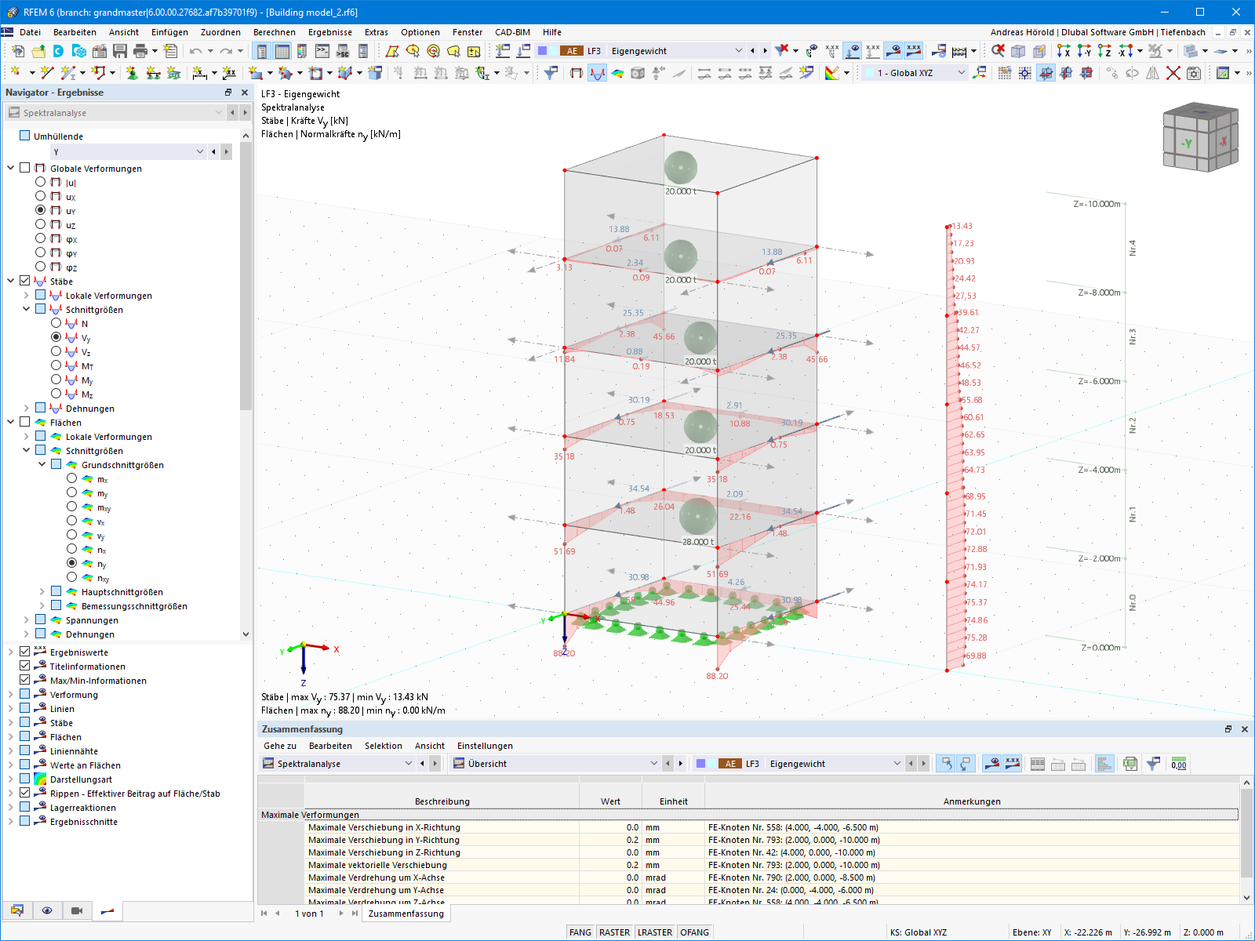
Task: Select the Zusammenfassung tab at the bottom
Action: click(x=406, y=914)
